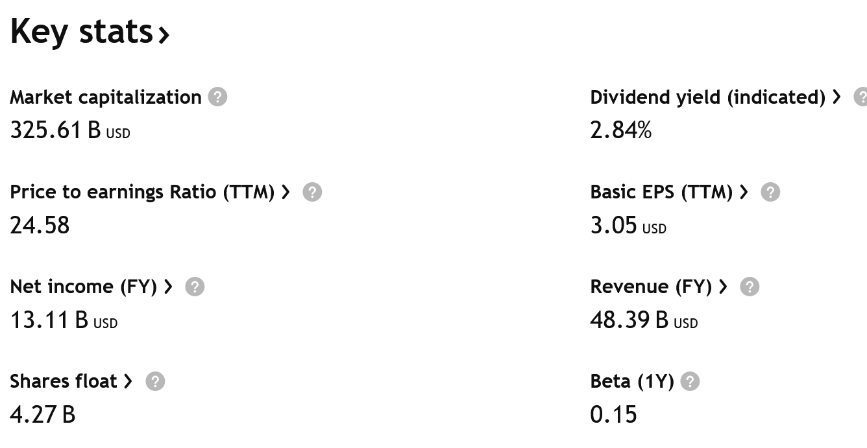Click the chevron arrow after Key stats heading
The image size is (867, 448).
(164, 34)
